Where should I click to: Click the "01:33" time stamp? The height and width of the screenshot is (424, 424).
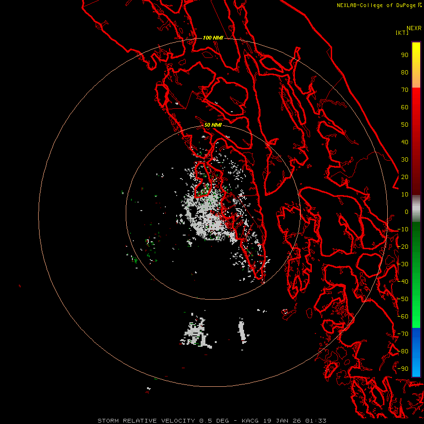coord(316,421)
